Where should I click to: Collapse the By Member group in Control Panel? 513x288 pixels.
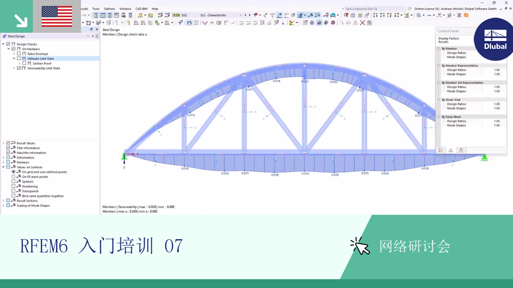[439, 48]
